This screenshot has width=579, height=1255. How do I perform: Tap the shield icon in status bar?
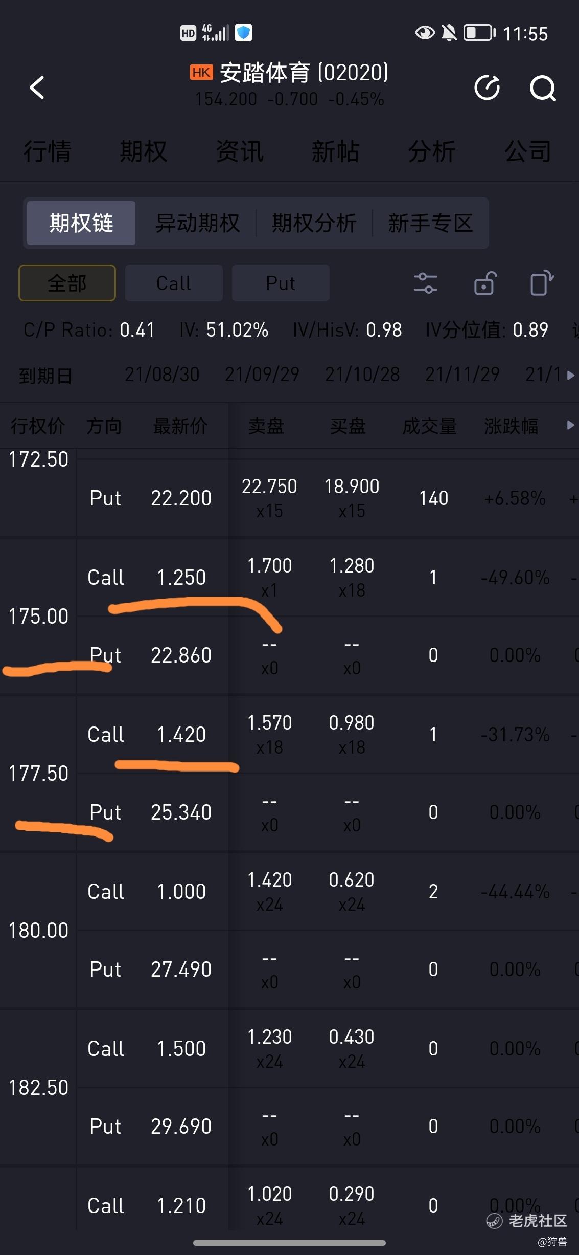click(244, 33)
